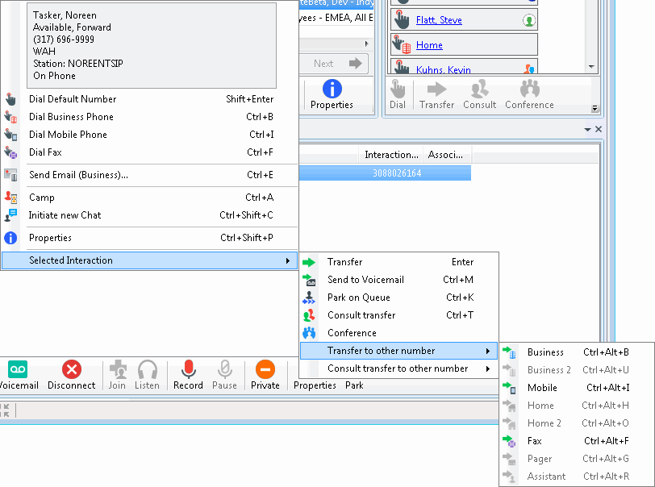Toggle the Private call button
The image size is (655, 487).
[x=265, y=370]
